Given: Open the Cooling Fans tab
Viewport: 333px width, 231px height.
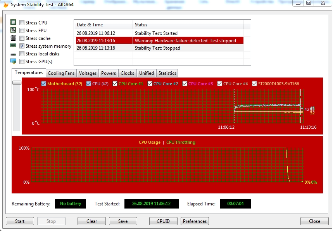Looking at the screenshot, I should [61, 73].
